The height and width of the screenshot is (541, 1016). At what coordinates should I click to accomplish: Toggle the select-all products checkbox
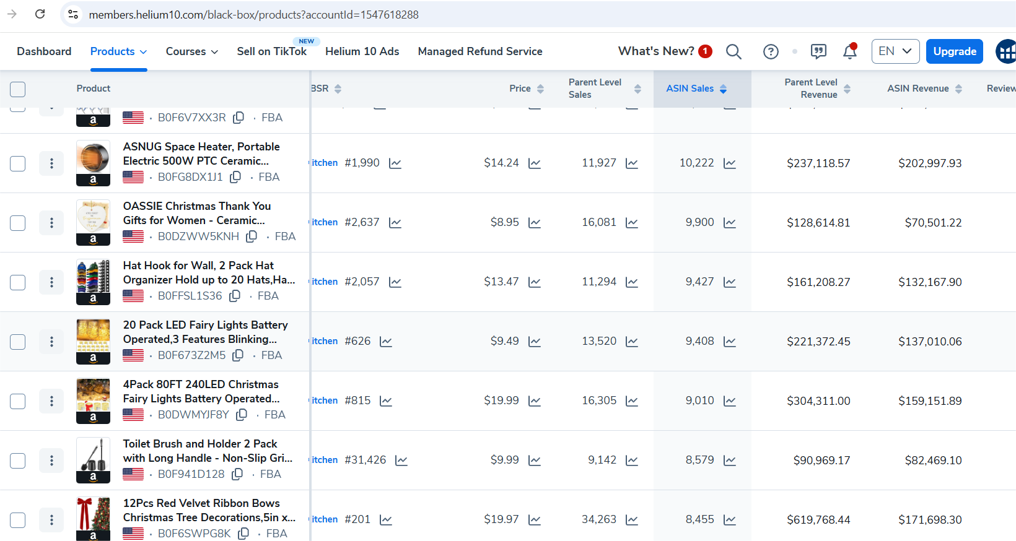coord(18,89)
